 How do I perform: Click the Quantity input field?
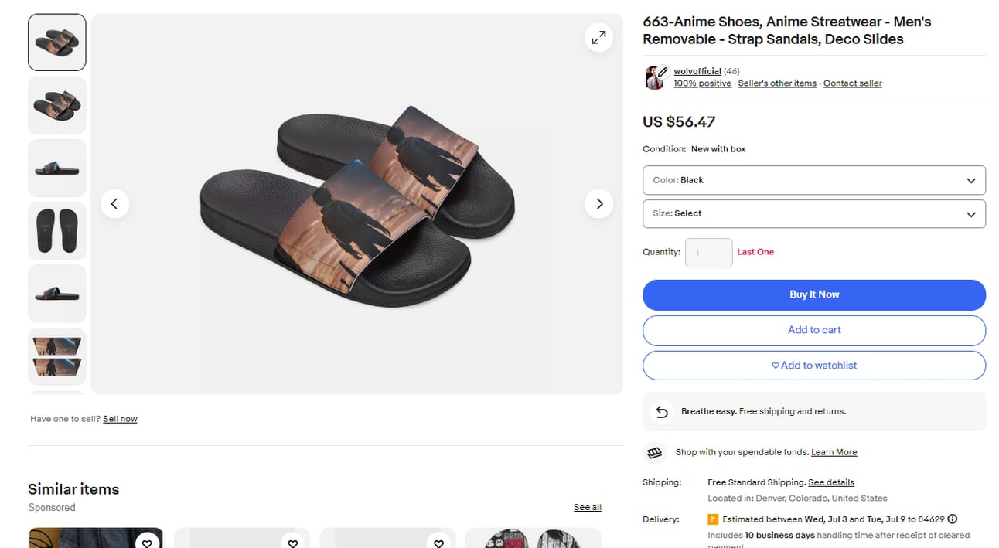pyautogui.click(x=708, y=253)
